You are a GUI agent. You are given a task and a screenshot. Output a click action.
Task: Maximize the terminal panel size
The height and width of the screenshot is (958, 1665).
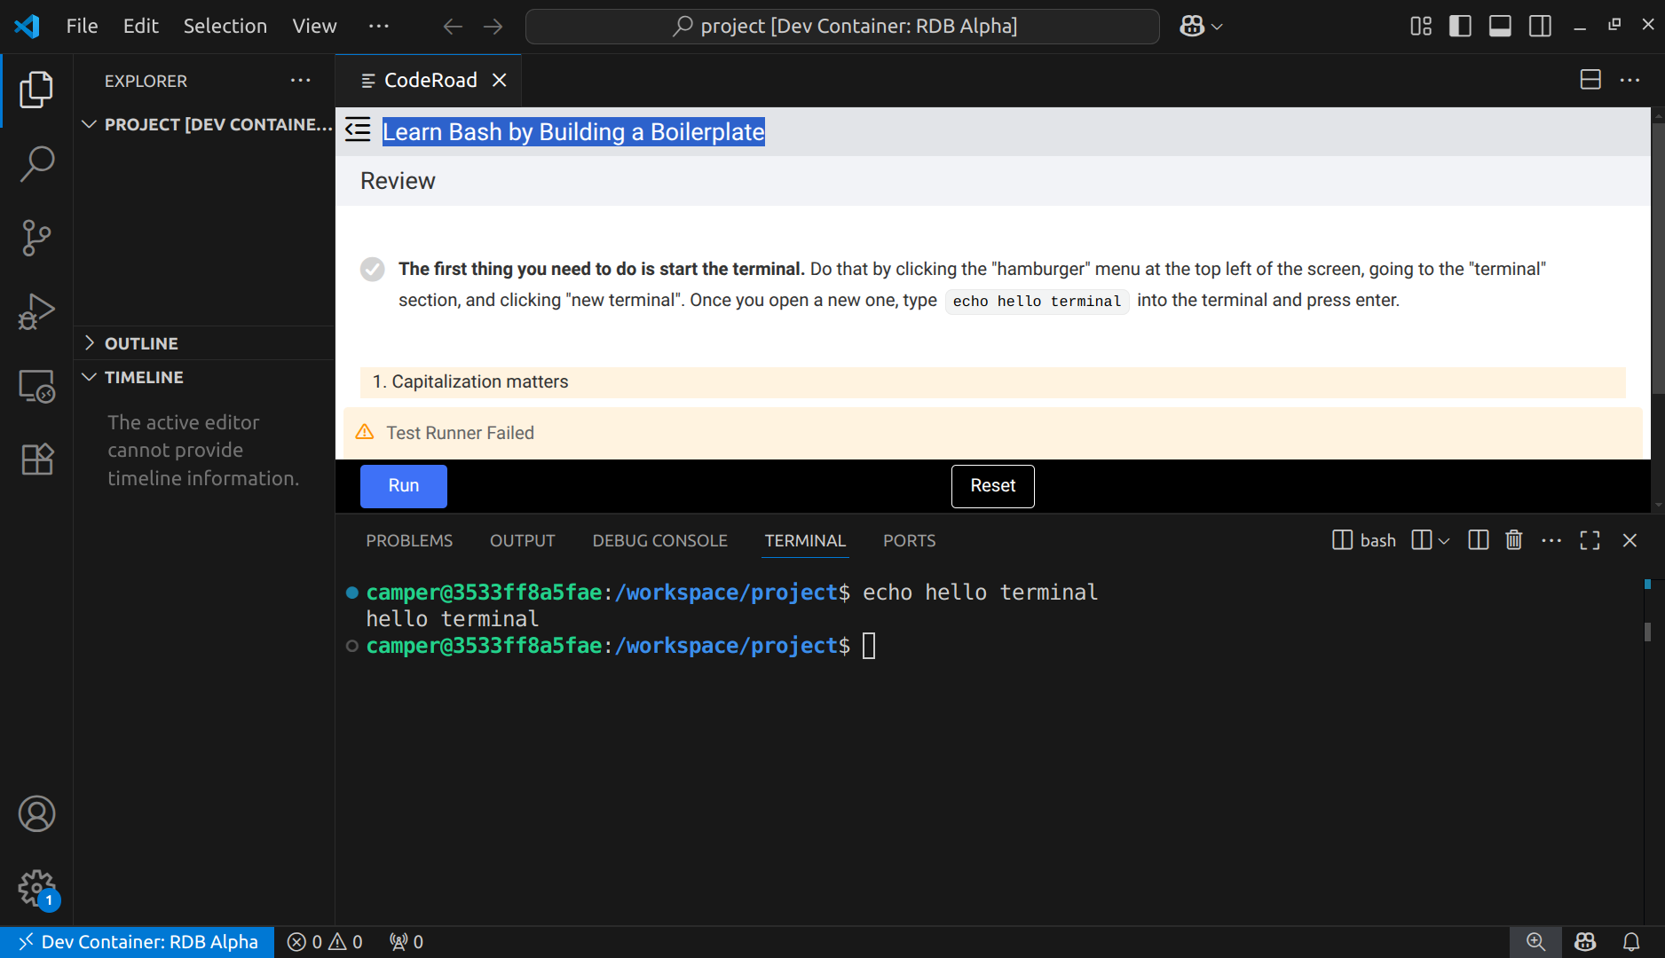pos(1590,540)
